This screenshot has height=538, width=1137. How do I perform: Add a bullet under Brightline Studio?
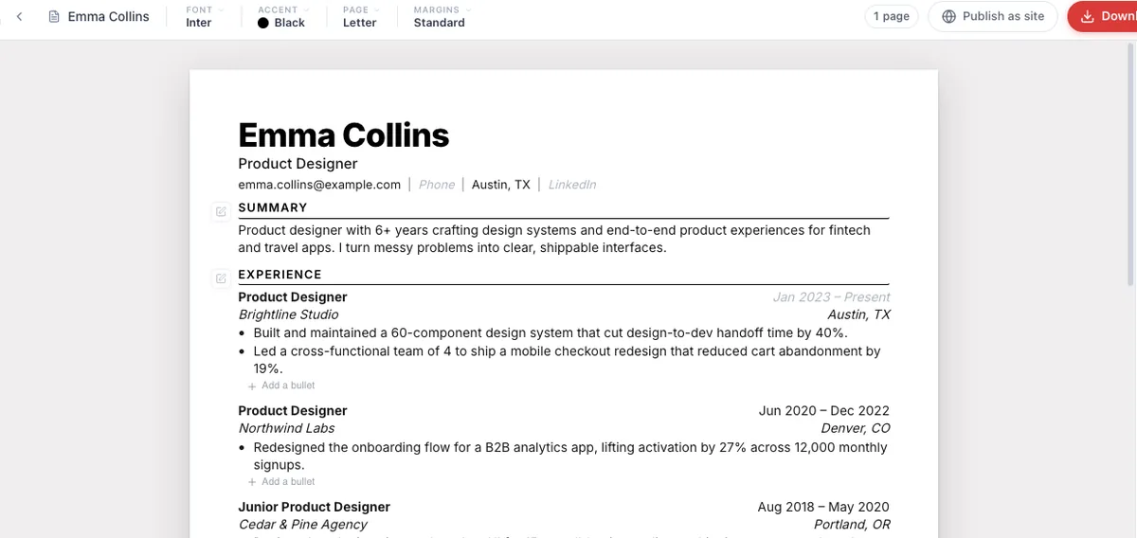coord(281,386)
